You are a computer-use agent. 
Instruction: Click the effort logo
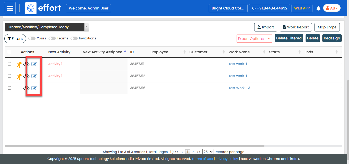click(x=43, y=8)
